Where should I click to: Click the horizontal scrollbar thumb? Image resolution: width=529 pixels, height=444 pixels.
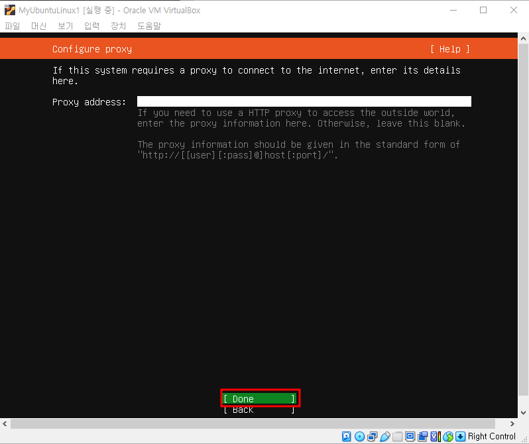(253, 423)
